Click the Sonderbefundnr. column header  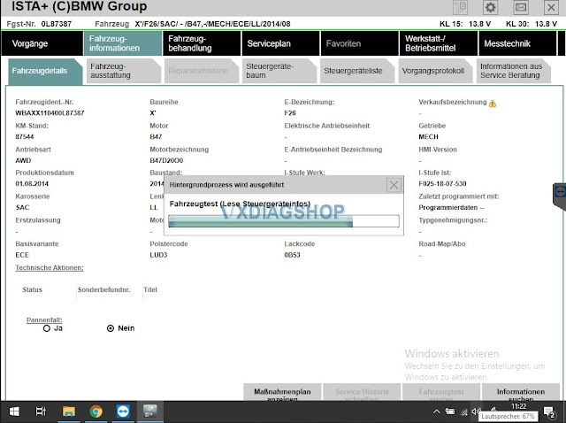pyautogui.click(x=104, y=289)
